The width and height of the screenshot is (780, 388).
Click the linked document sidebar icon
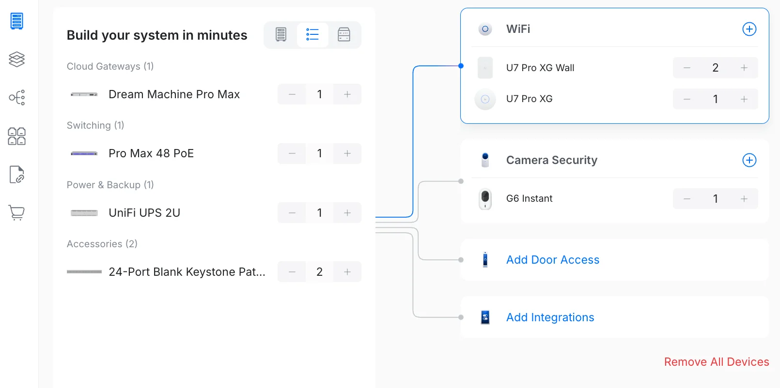17,175
